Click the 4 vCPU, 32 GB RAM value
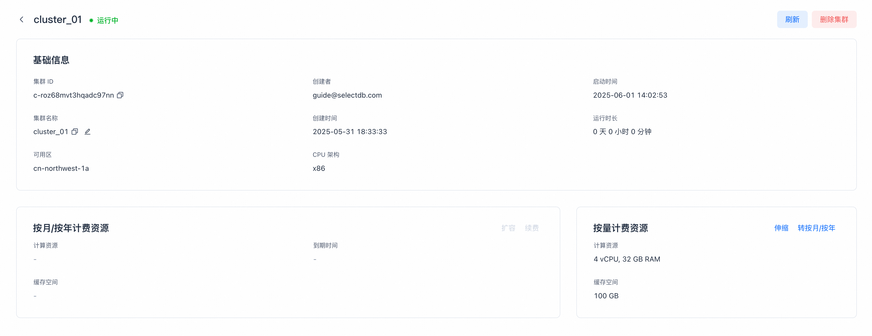The width and height of the screenshot is (872, 336). (x=626, y=259)
